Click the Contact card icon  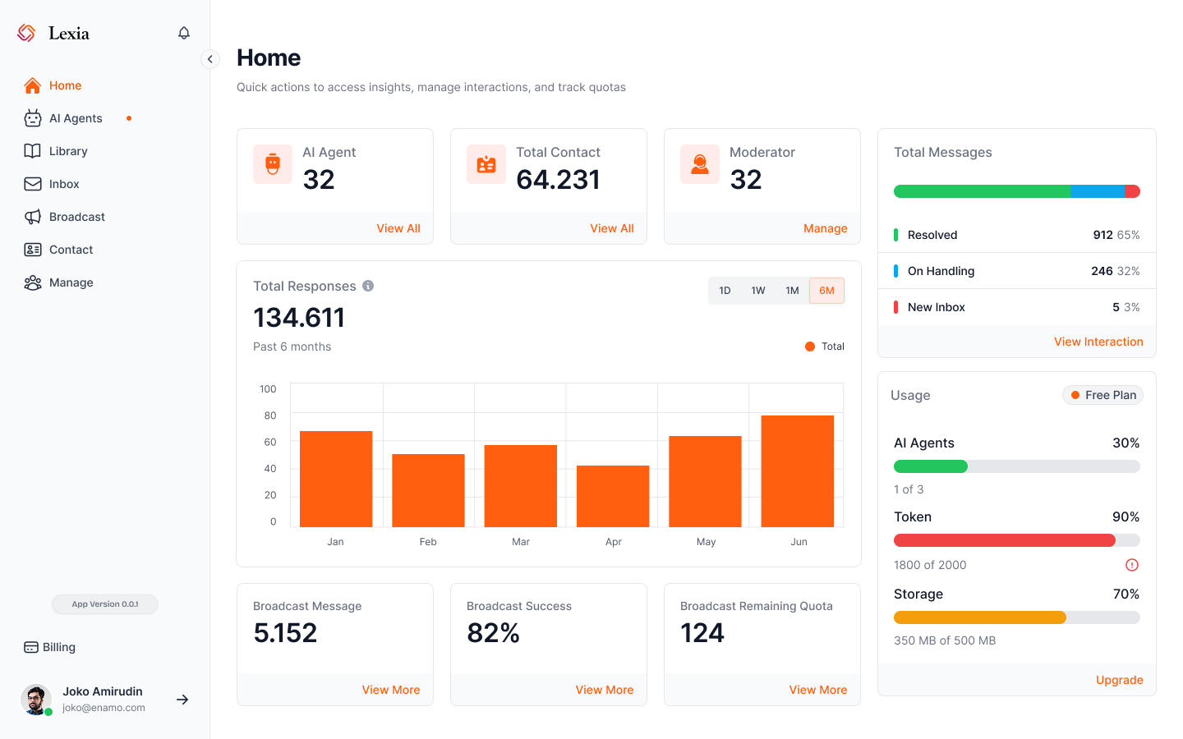click(33, 250)
